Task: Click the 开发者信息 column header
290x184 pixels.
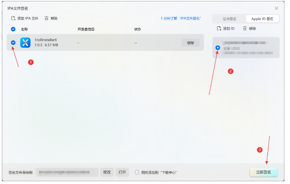Action: tap(86, 29)
